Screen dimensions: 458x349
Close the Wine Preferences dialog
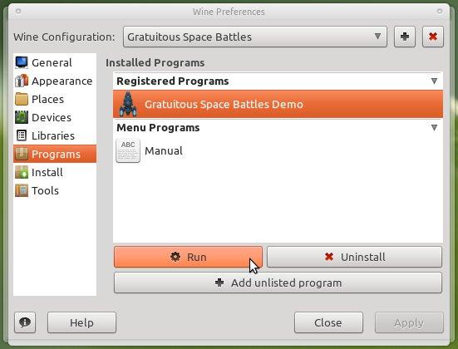(328, 322)
